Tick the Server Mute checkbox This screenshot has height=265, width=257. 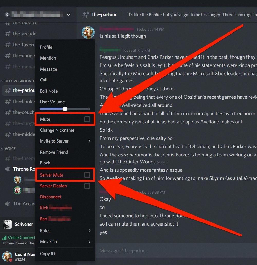[x=87, y=175]
